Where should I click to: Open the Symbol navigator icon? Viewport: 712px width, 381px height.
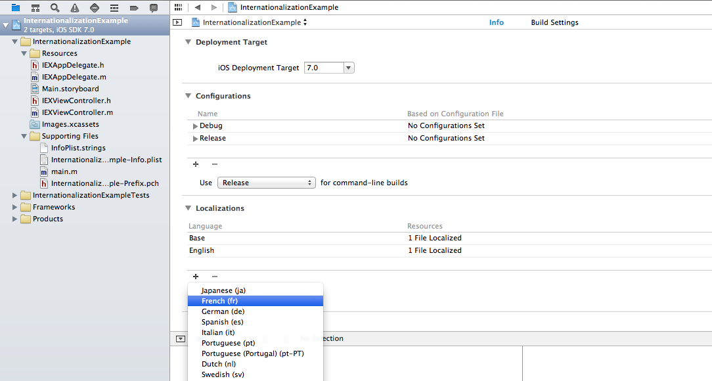coord(35,8)
